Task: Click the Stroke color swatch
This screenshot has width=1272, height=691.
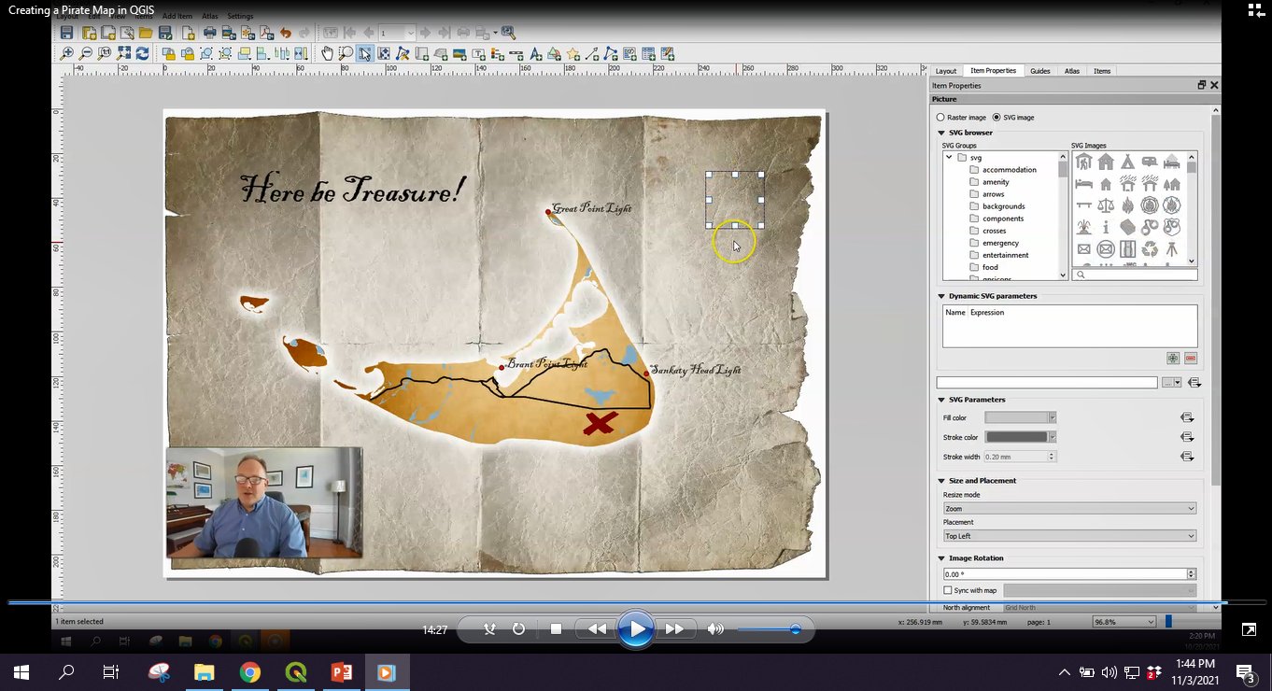Action: [x=1018, y=437]
